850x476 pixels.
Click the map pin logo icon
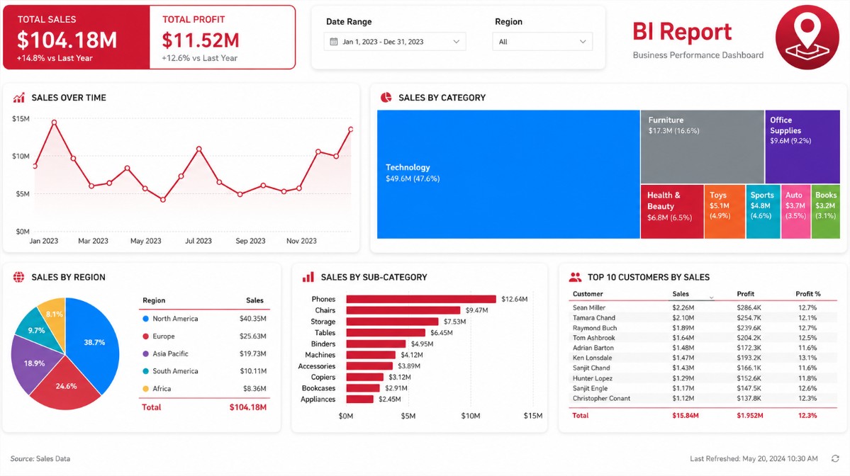pos(807,38)
